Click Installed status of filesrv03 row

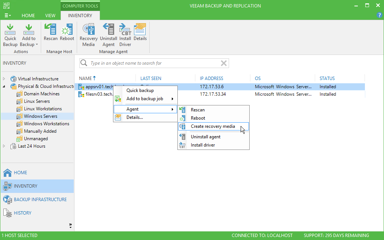pos(328,94)
